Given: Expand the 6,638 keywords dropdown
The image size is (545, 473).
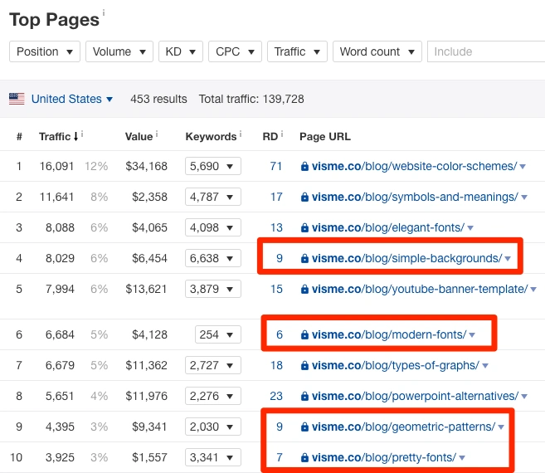Looking at the screenshot, I should point(213,258).
